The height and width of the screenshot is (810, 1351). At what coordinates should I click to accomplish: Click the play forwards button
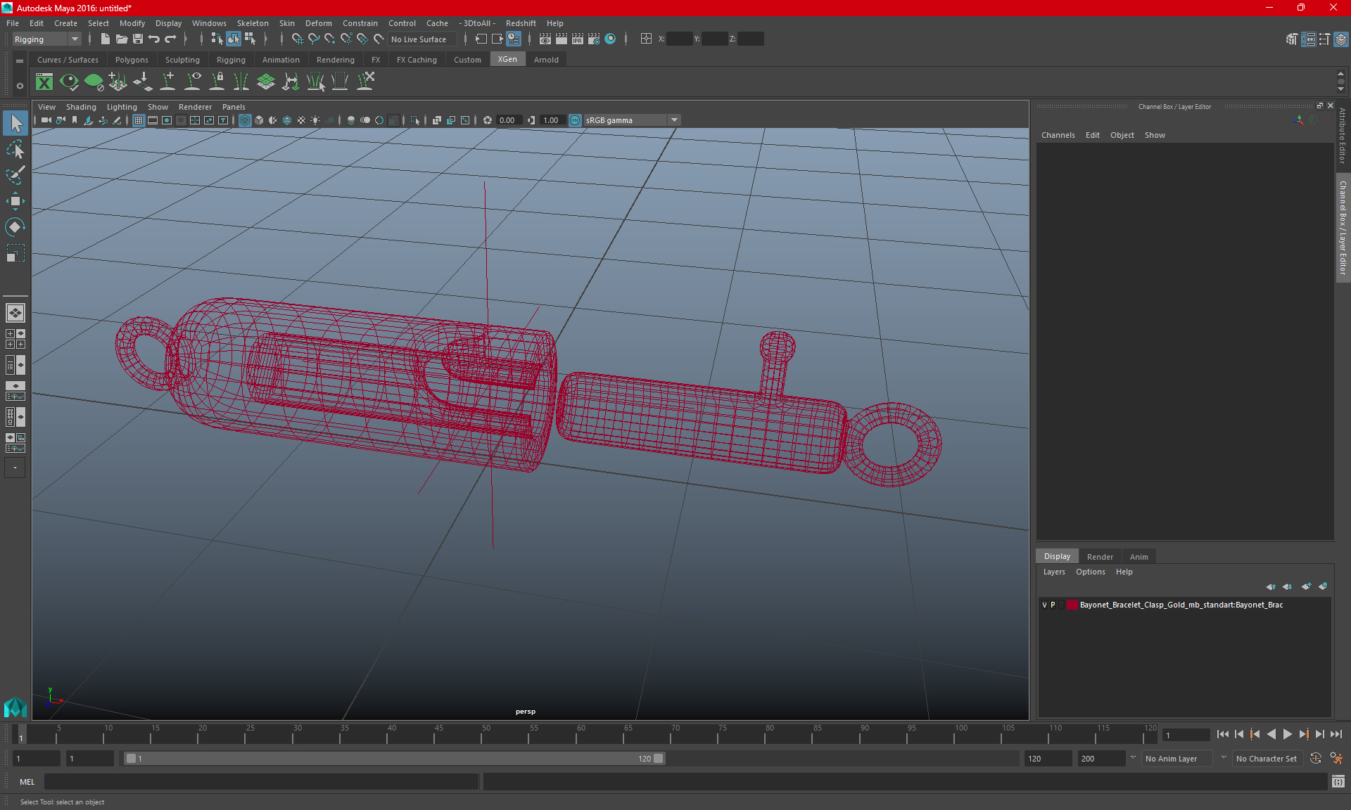[1288, 734]
